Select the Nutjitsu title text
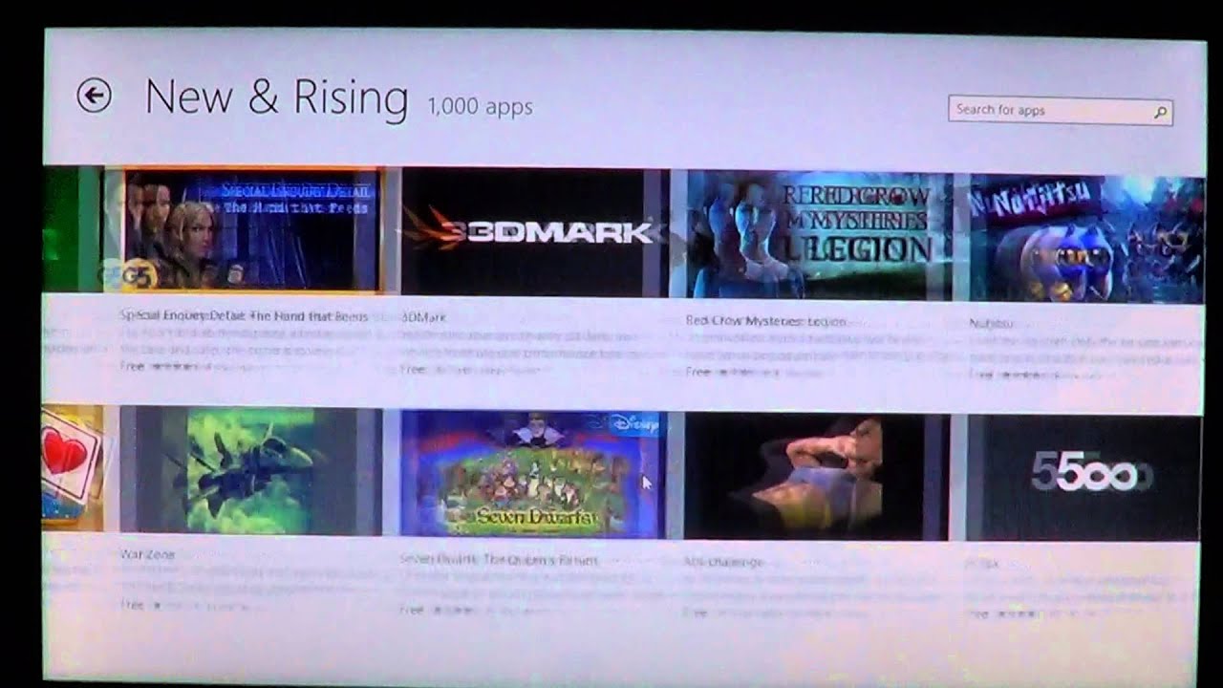 coord(991,324)
